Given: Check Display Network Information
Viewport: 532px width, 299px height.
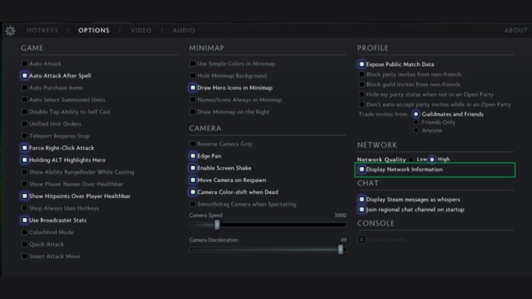Looking at the screenshot, I should tap(362, 170).
